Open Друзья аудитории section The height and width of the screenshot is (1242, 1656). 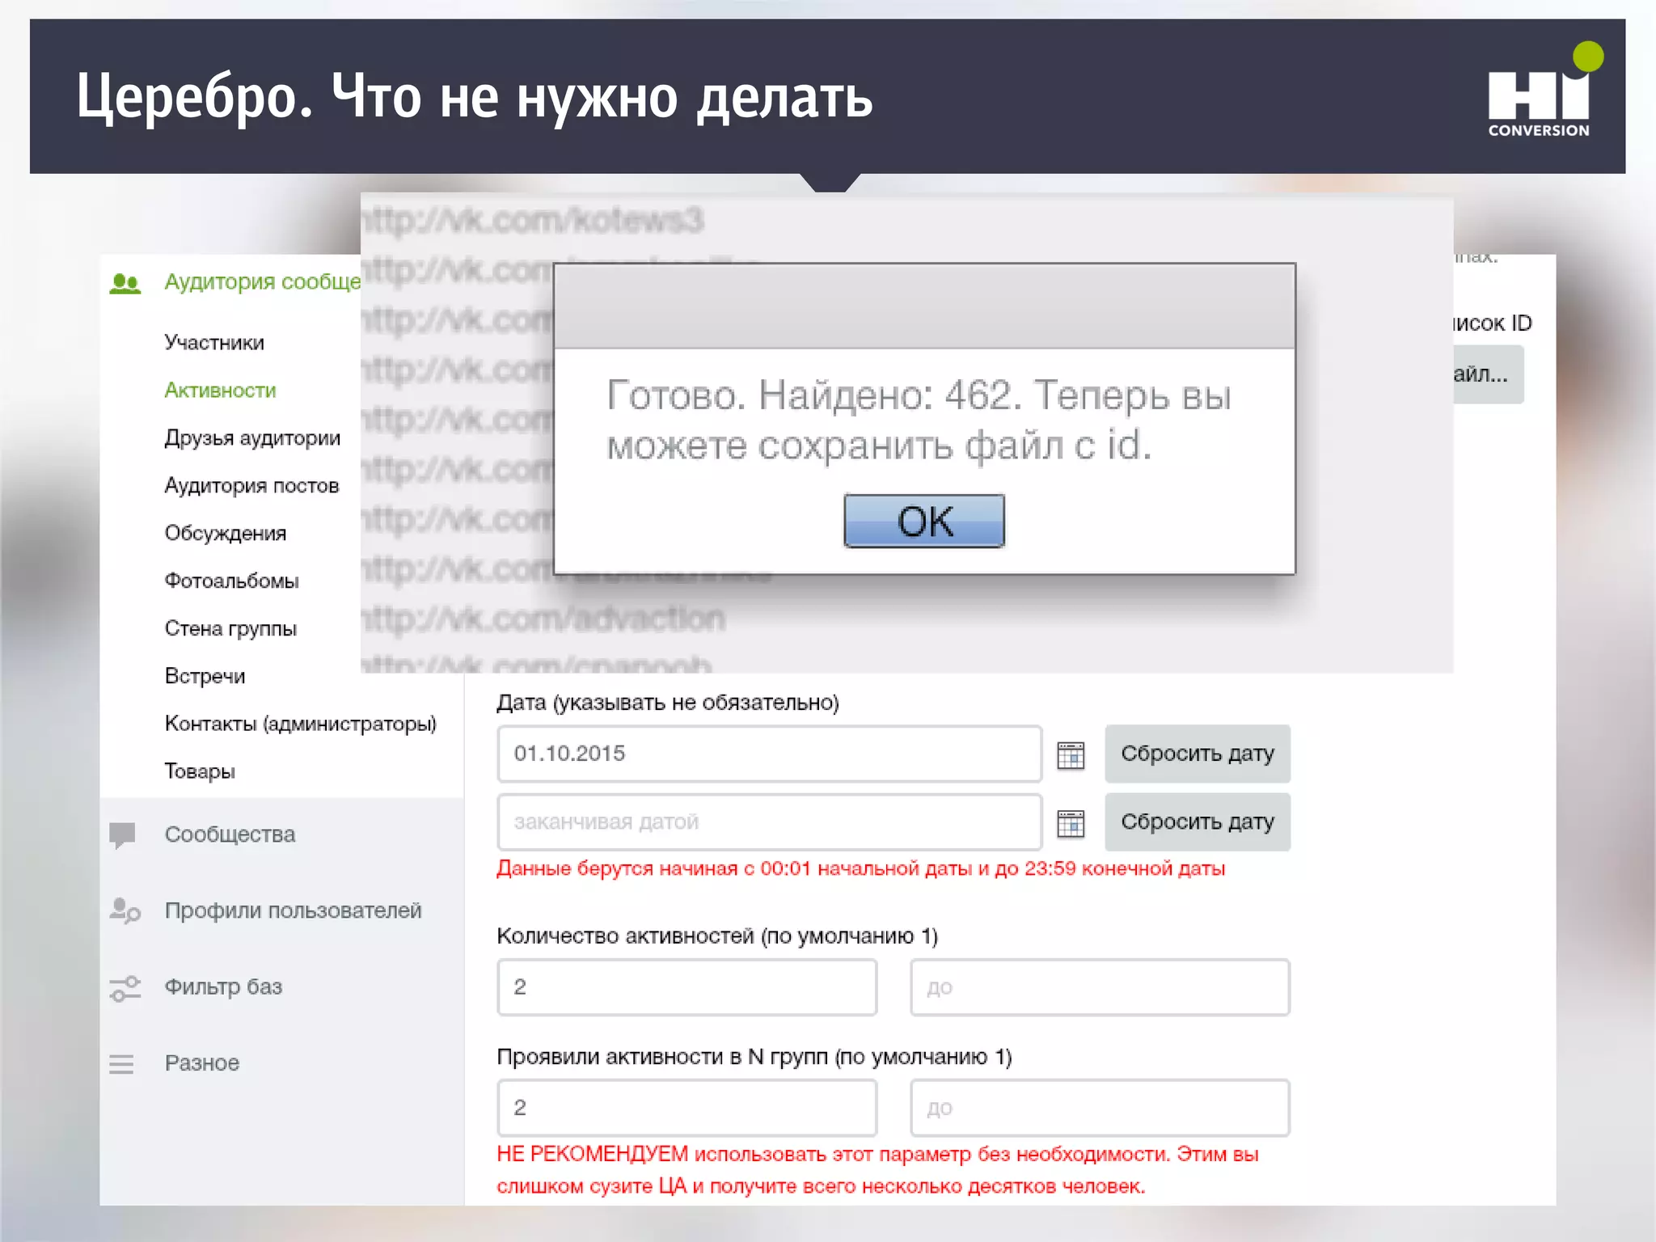pos(252,437)
